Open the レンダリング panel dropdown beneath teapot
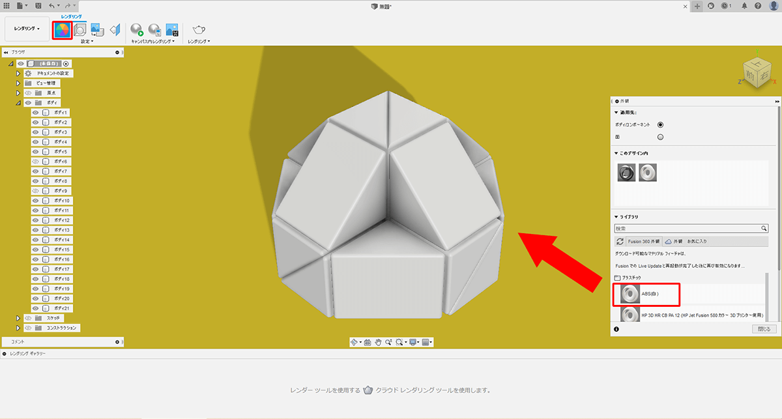This screenshot has width=782, height=419. click(x=199, y=41)
